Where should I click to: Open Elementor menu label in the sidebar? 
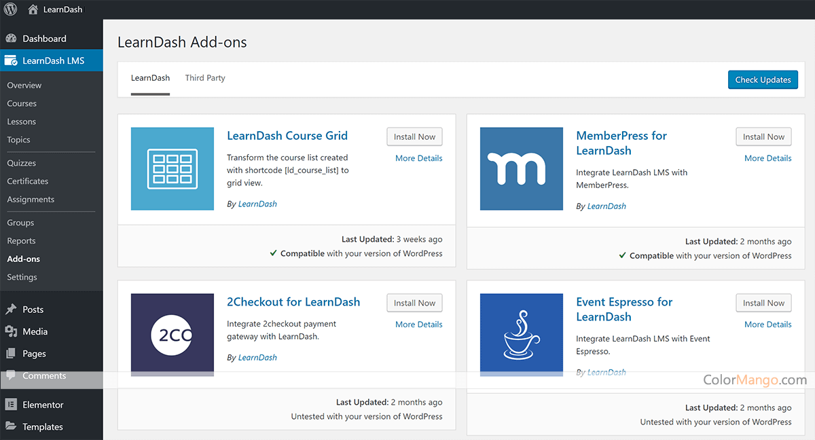[x=43, y=405]
